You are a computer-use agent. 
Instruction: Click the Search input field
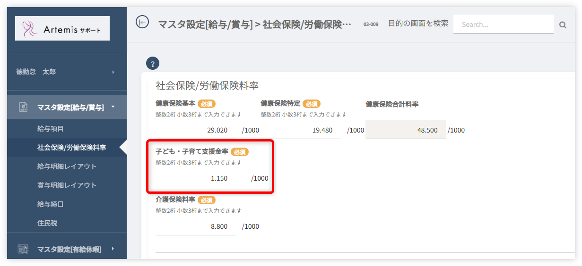tap(503, 25)
